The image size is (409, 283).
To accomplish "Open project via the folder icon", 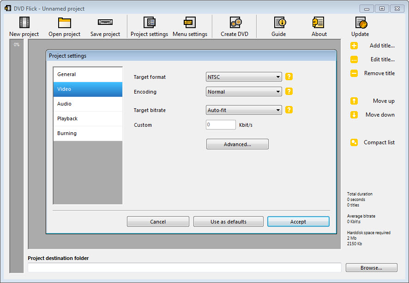I will (x=65, y=23).
